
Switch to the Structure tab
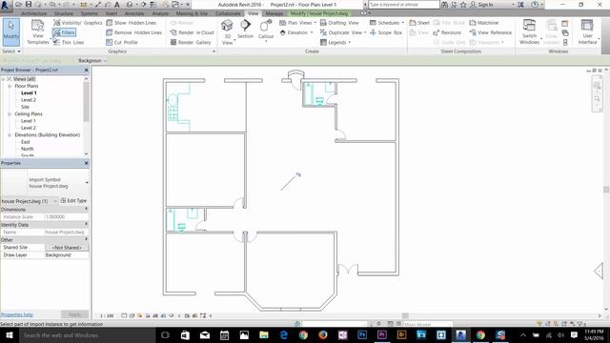click(64, 13)
